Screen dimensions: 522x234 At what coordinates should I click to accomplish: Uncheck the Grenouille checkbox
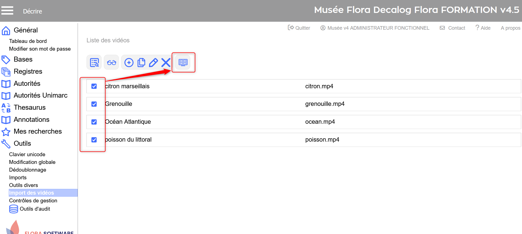[94, 104]
